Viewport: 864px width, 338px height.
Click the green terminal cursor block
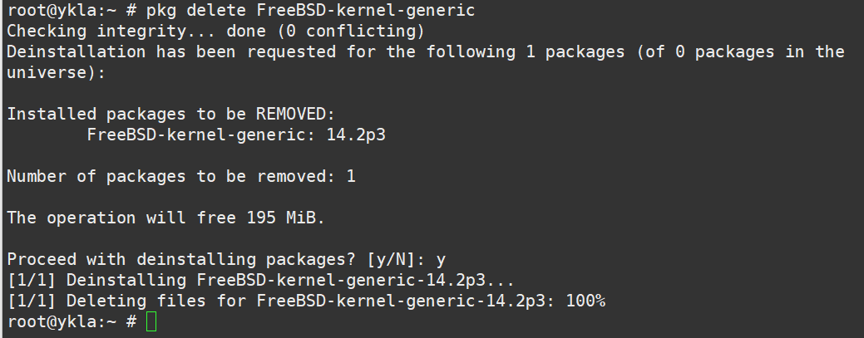(151, 321)
